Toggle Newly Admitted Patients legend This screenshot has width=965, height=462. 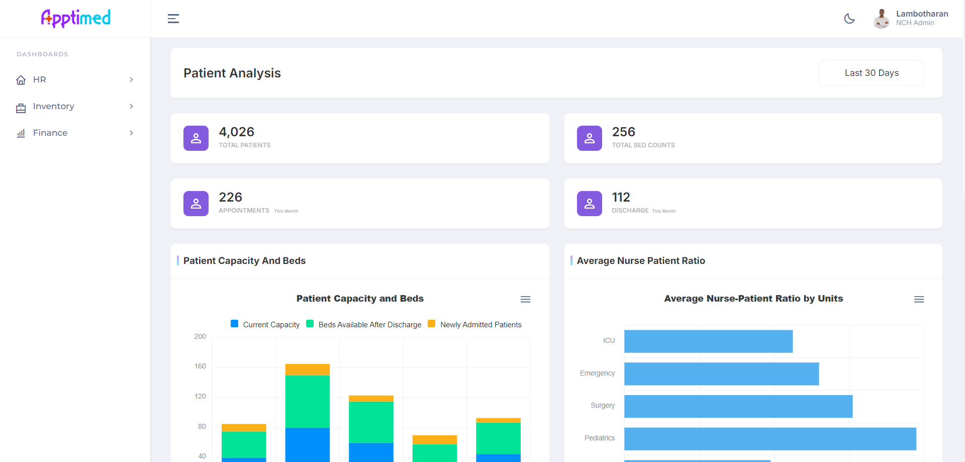click(474, 324)
